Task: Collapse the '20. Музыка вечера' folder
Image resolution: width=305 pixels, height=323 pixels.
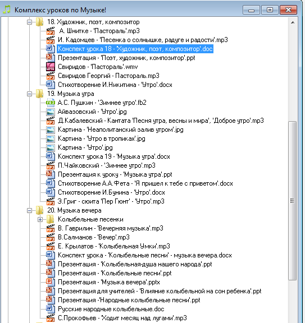Action: [30, 210]
